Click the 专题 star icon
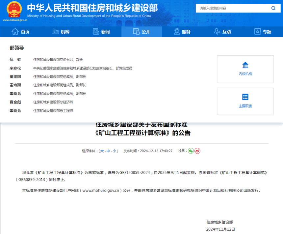This screenshot has width=283, height=234. click(258, 31)
